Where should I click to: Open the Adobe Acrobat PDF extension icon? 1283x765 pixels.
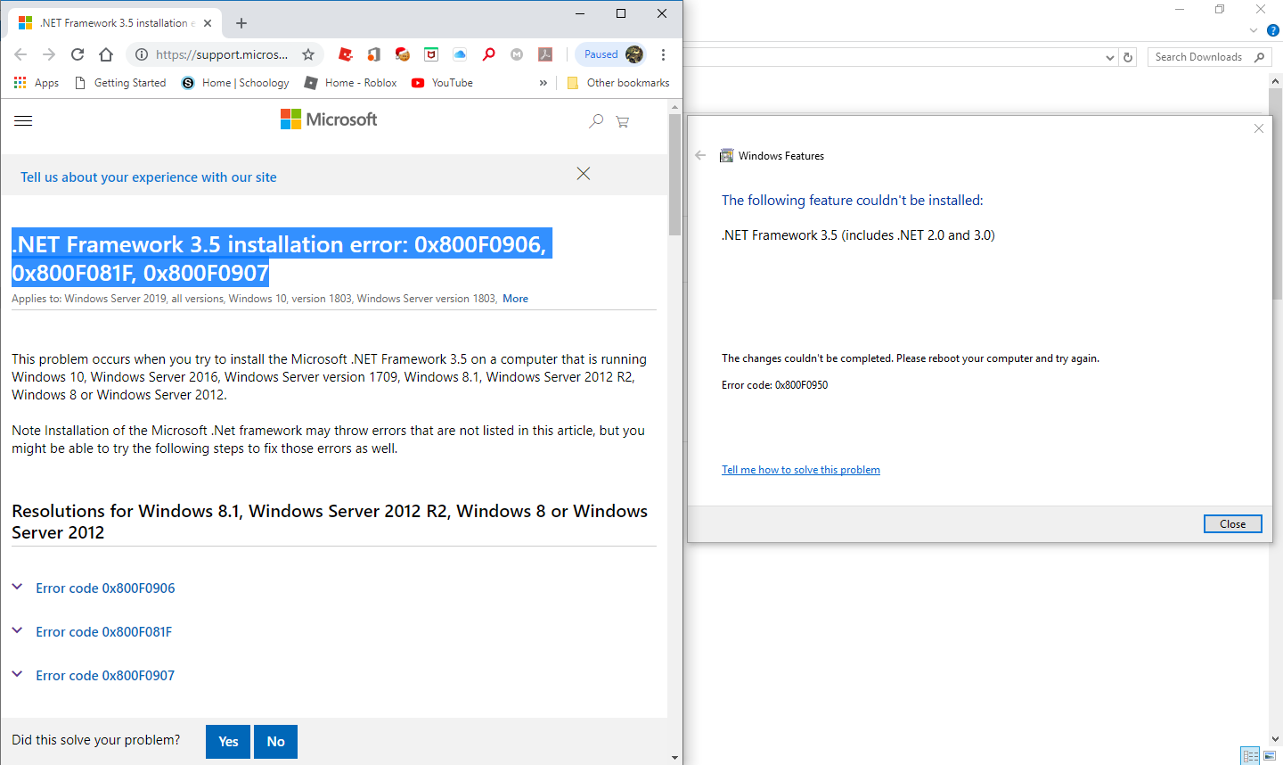[545, 54]
